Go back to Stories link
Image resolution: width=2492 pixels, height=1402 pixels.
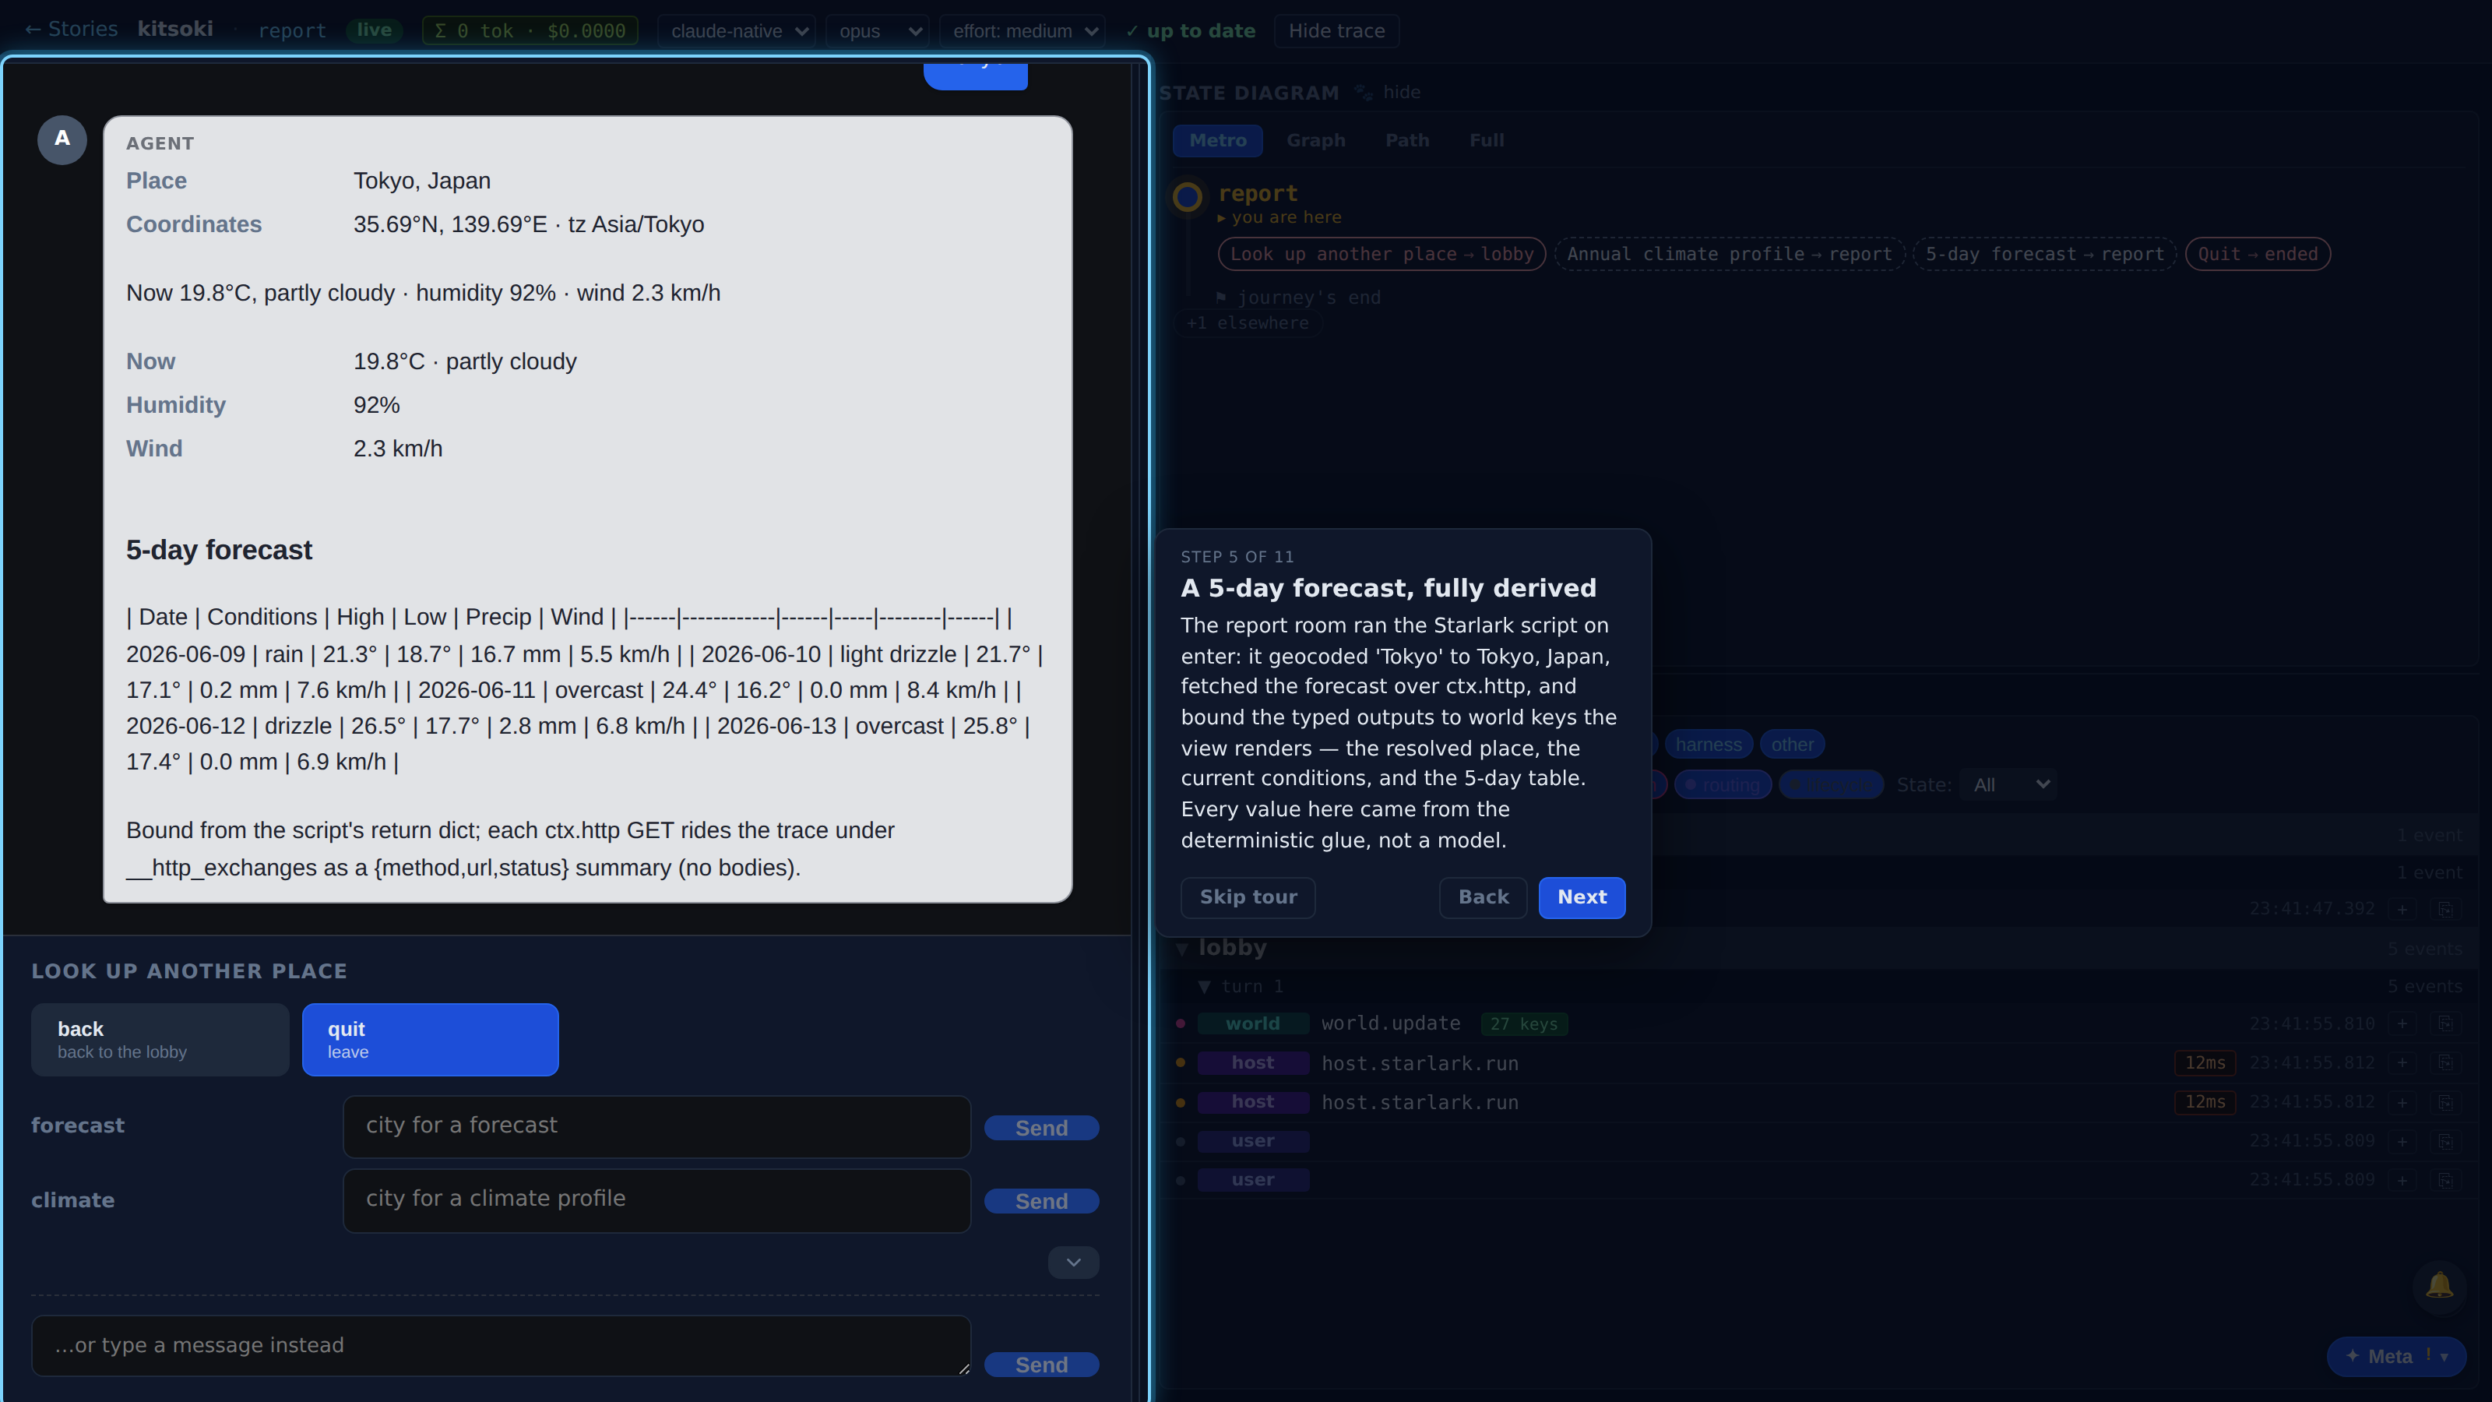[x=71, y=29]
